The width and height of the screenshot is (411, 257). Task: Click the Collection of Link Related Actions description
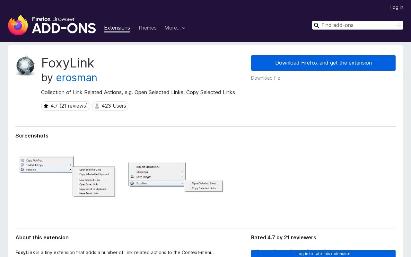point(138,92)
